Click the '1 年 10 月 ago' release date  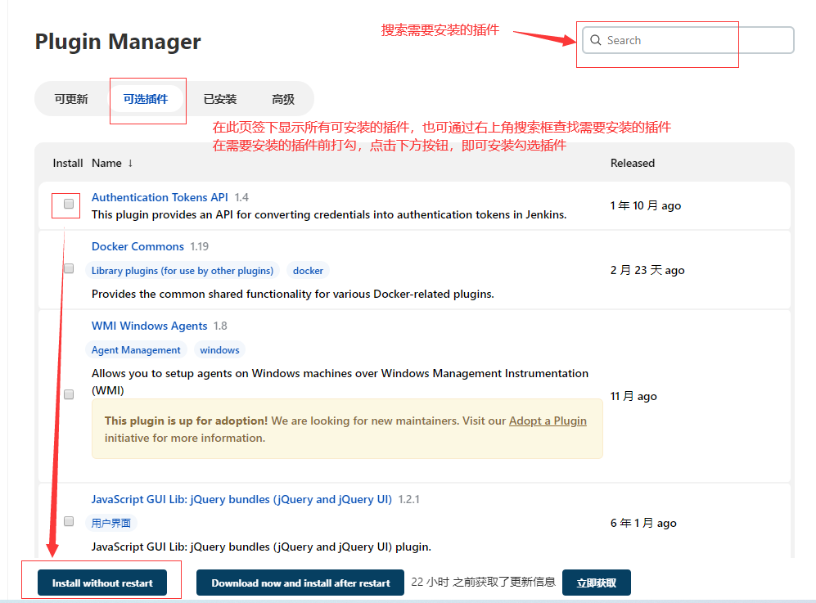(x=646, y=205)
